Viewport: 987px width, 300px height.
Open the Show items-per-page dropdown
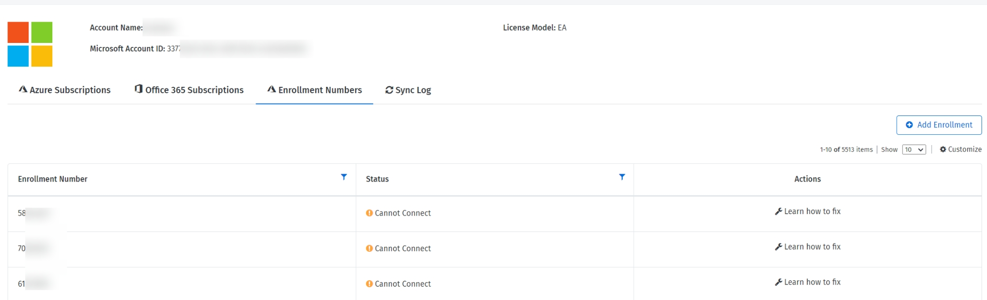[913, 150]
